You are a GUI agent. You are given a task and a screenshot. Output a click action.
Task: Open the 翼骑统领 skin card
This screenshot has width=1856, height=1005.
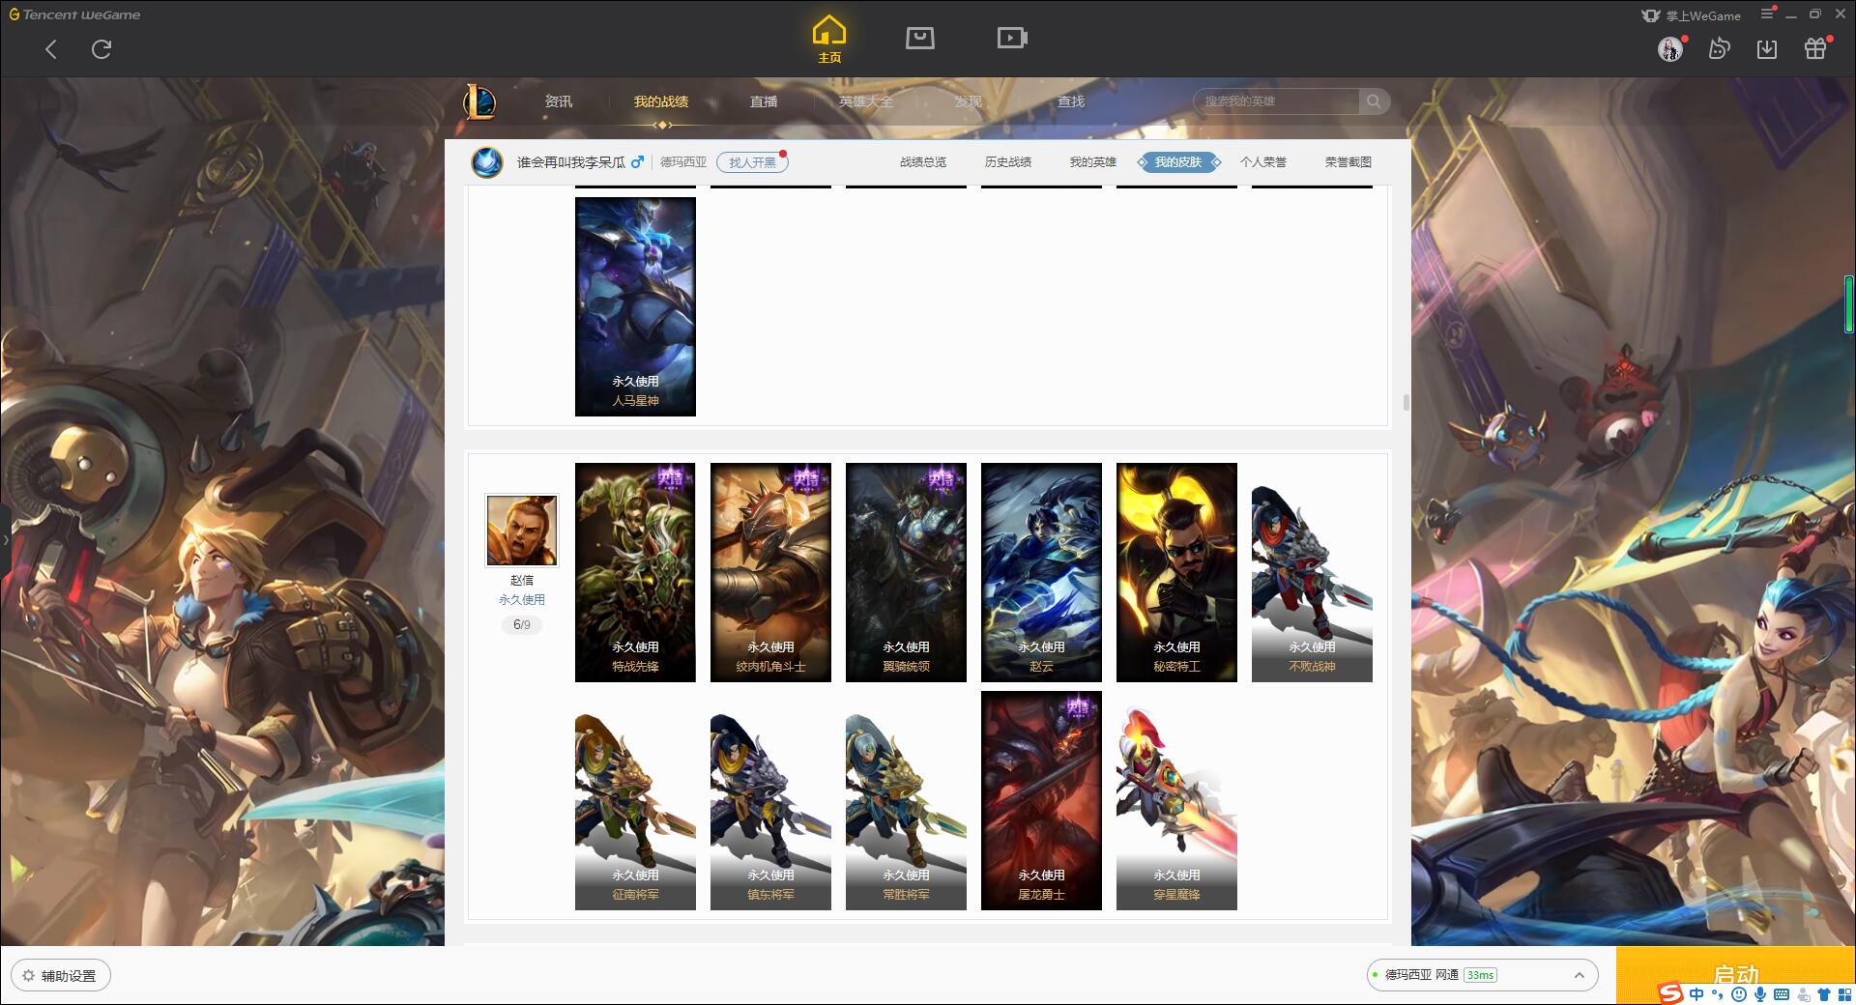click(906, 572)
